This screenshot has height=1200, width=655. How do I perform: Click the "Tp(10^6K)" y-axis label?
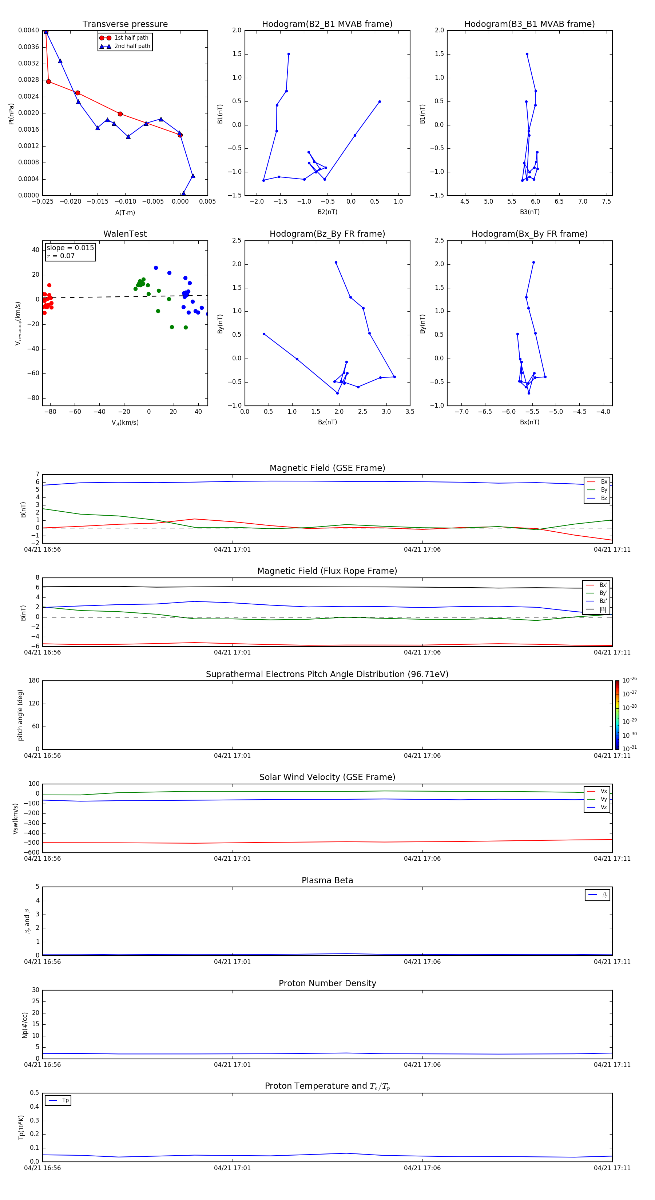point(21,1127)
